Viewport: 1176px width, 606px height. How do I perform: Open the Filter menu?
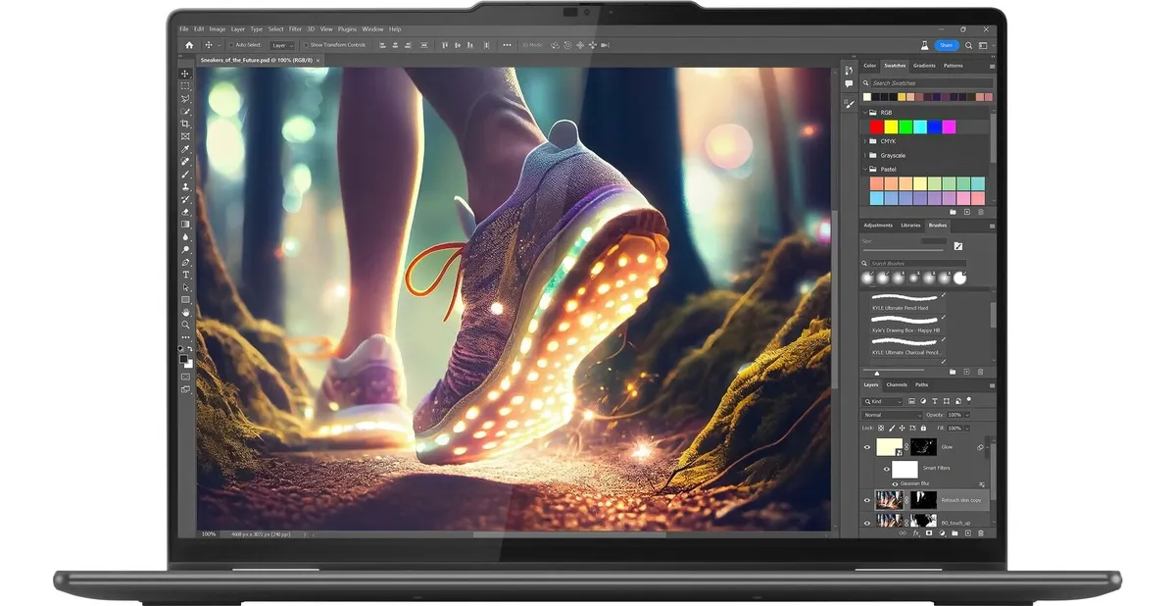[295, 29]
